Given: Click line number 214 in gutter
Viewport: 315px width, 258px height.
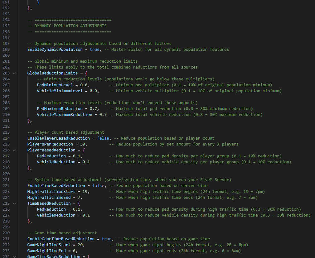Looking at the screenshot, I should click(x=6, y=138).
